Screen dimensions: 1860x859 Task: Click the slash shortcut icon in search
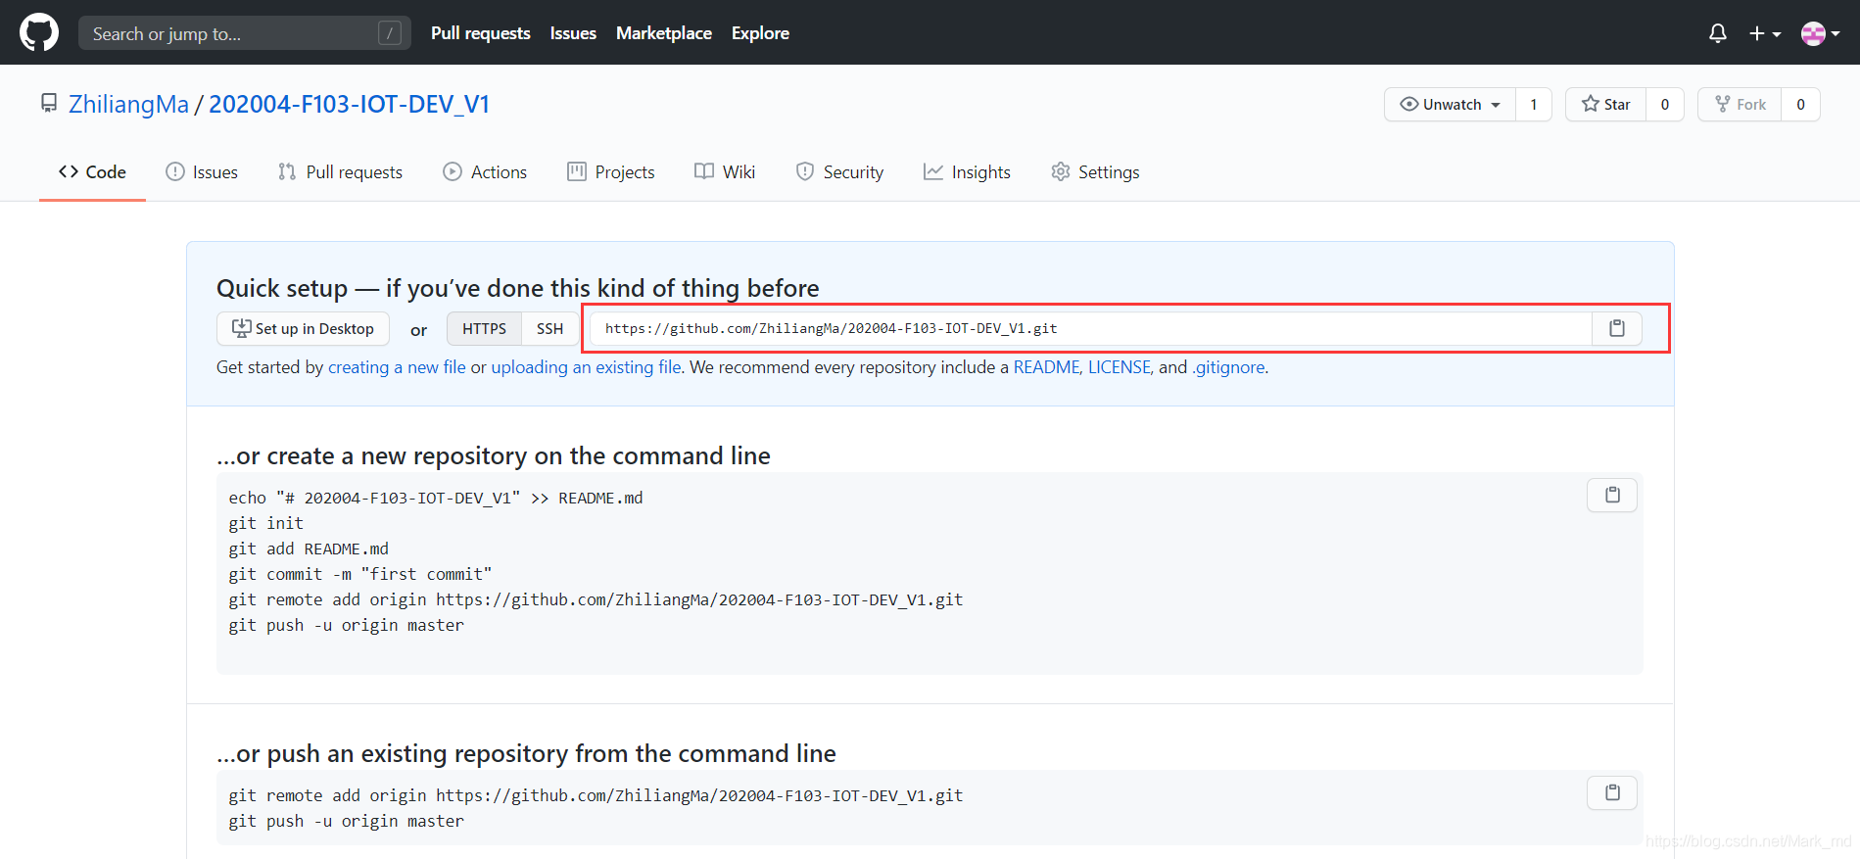pos(390,33)
